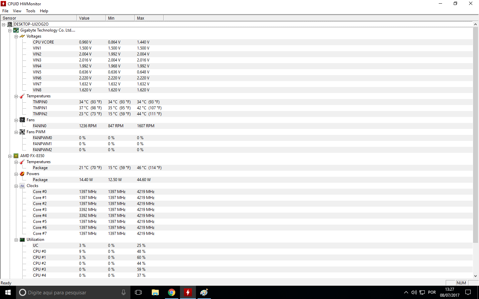Viewport: 479px width, 299px height.
Task: Click the Cortana microphone icon
Action: click(x=123, y=292)
